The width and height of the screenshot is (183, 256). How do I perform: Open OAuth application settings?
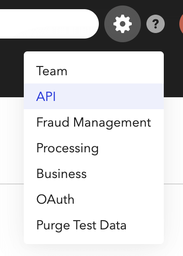click(x=94, y=199)
